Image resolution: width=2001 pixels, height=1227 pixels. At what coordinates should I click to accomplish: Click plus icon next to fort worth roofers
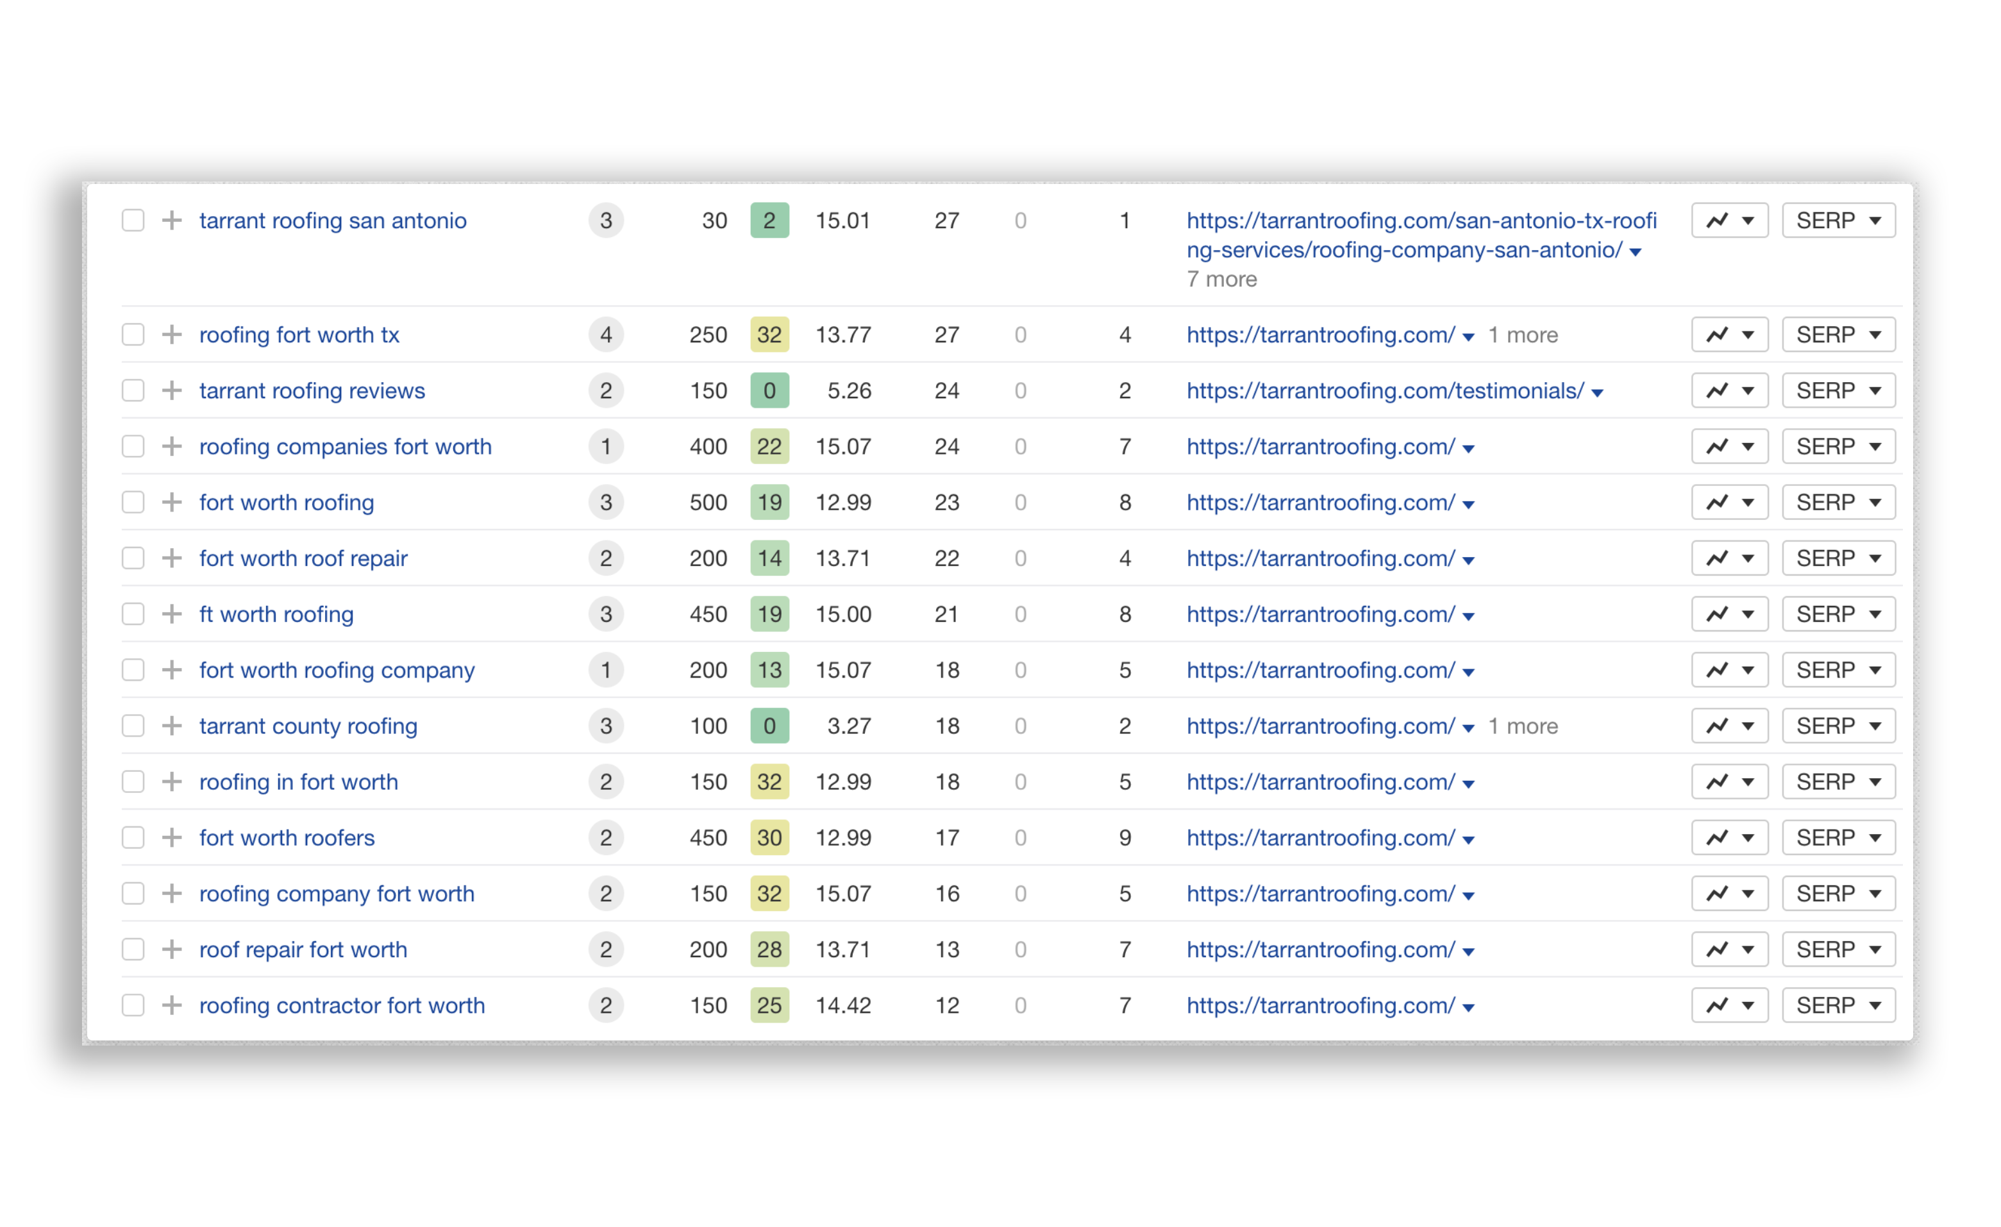(x=171, y=837)
